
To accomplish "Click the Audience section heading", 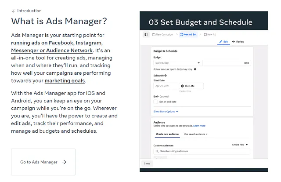I will pos(159,122).
